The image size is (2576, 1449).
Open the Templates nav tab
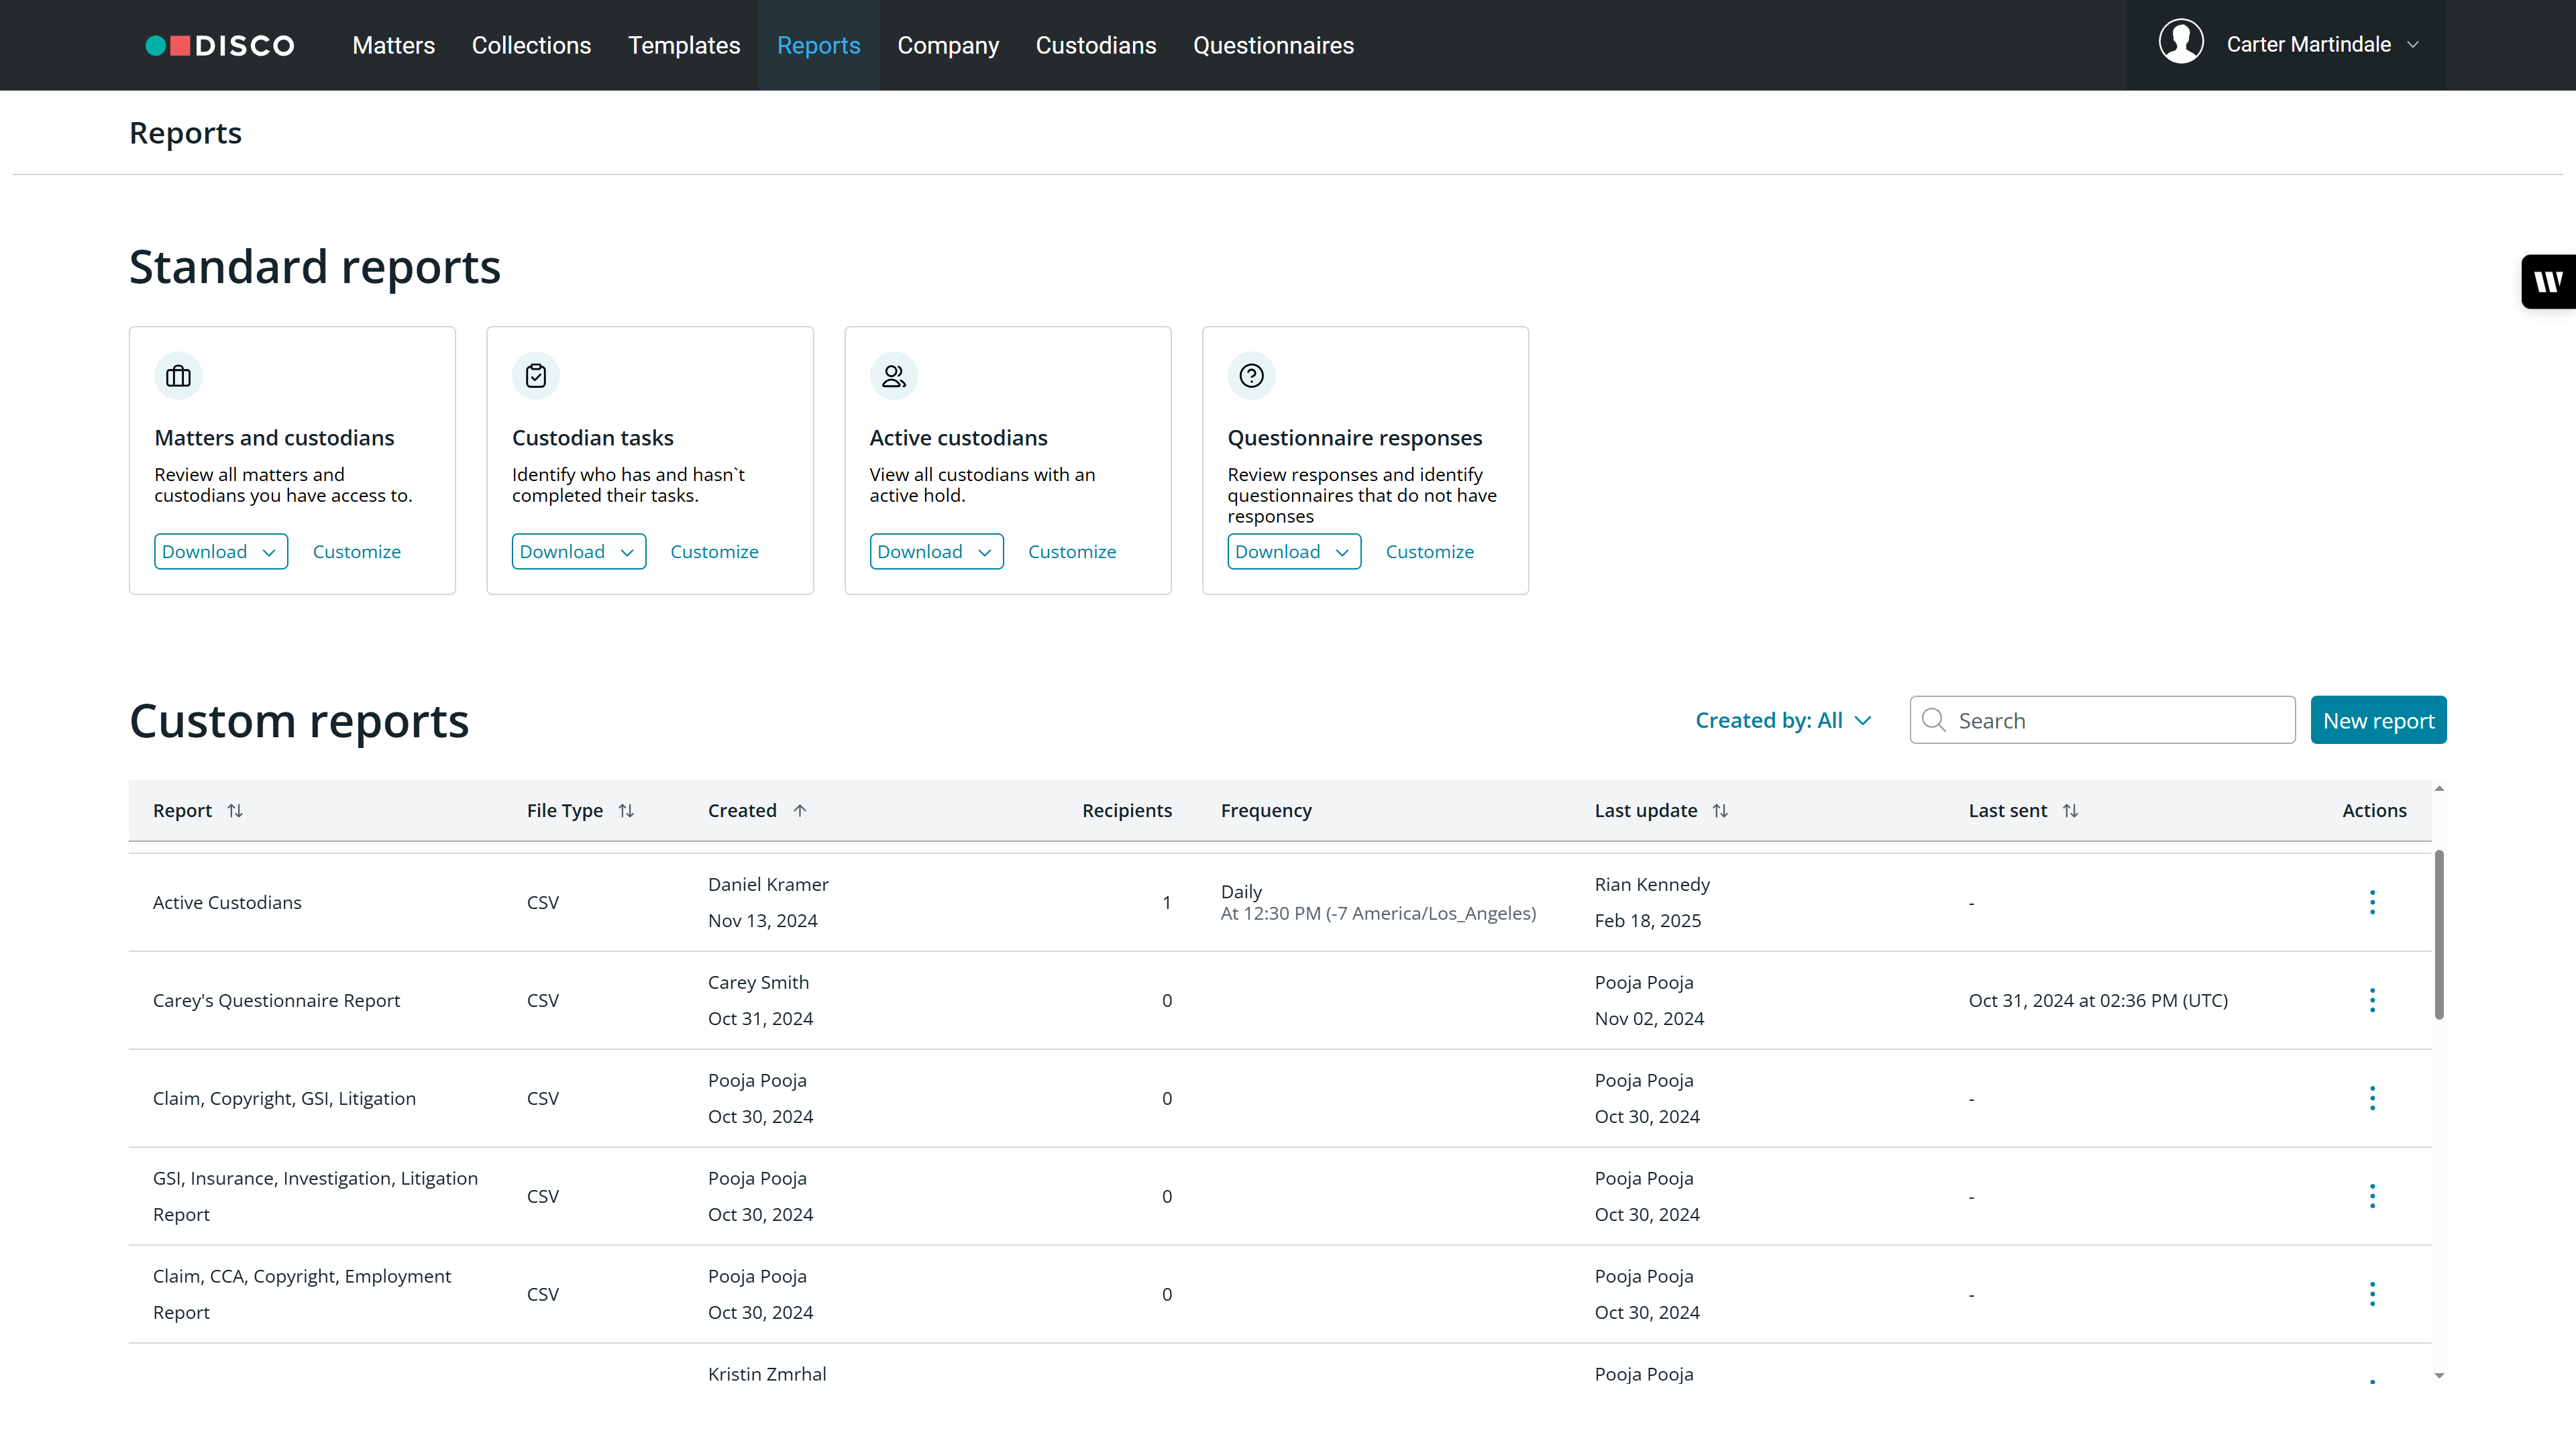click(684, 45)
